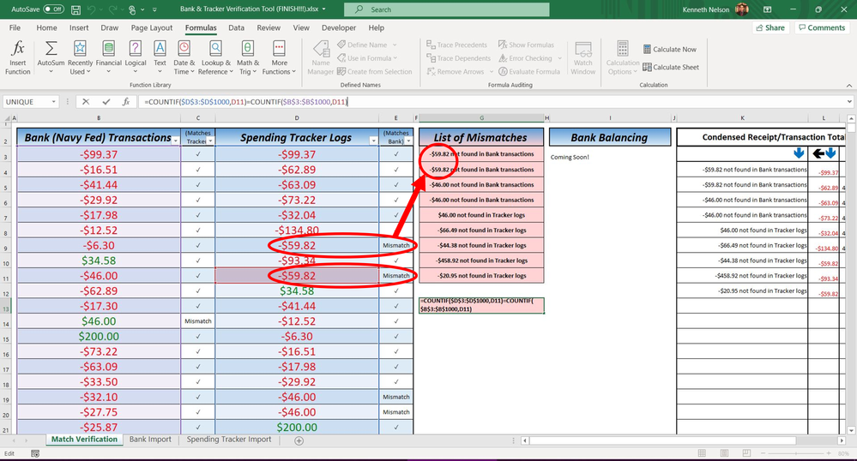Screen dimensions: 857x461
Task: Click the Define Name option
Action: (x=367, y=45)
